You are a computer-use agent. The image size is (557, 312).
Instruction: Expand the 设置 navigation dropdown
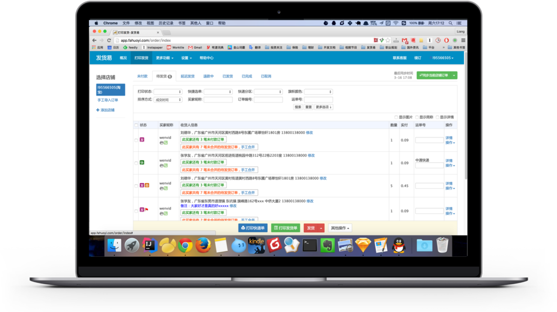(x=187, y=58)
